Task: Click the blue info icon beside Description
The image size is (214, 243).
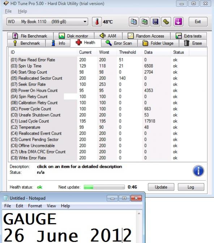Action: pos(198,171)
